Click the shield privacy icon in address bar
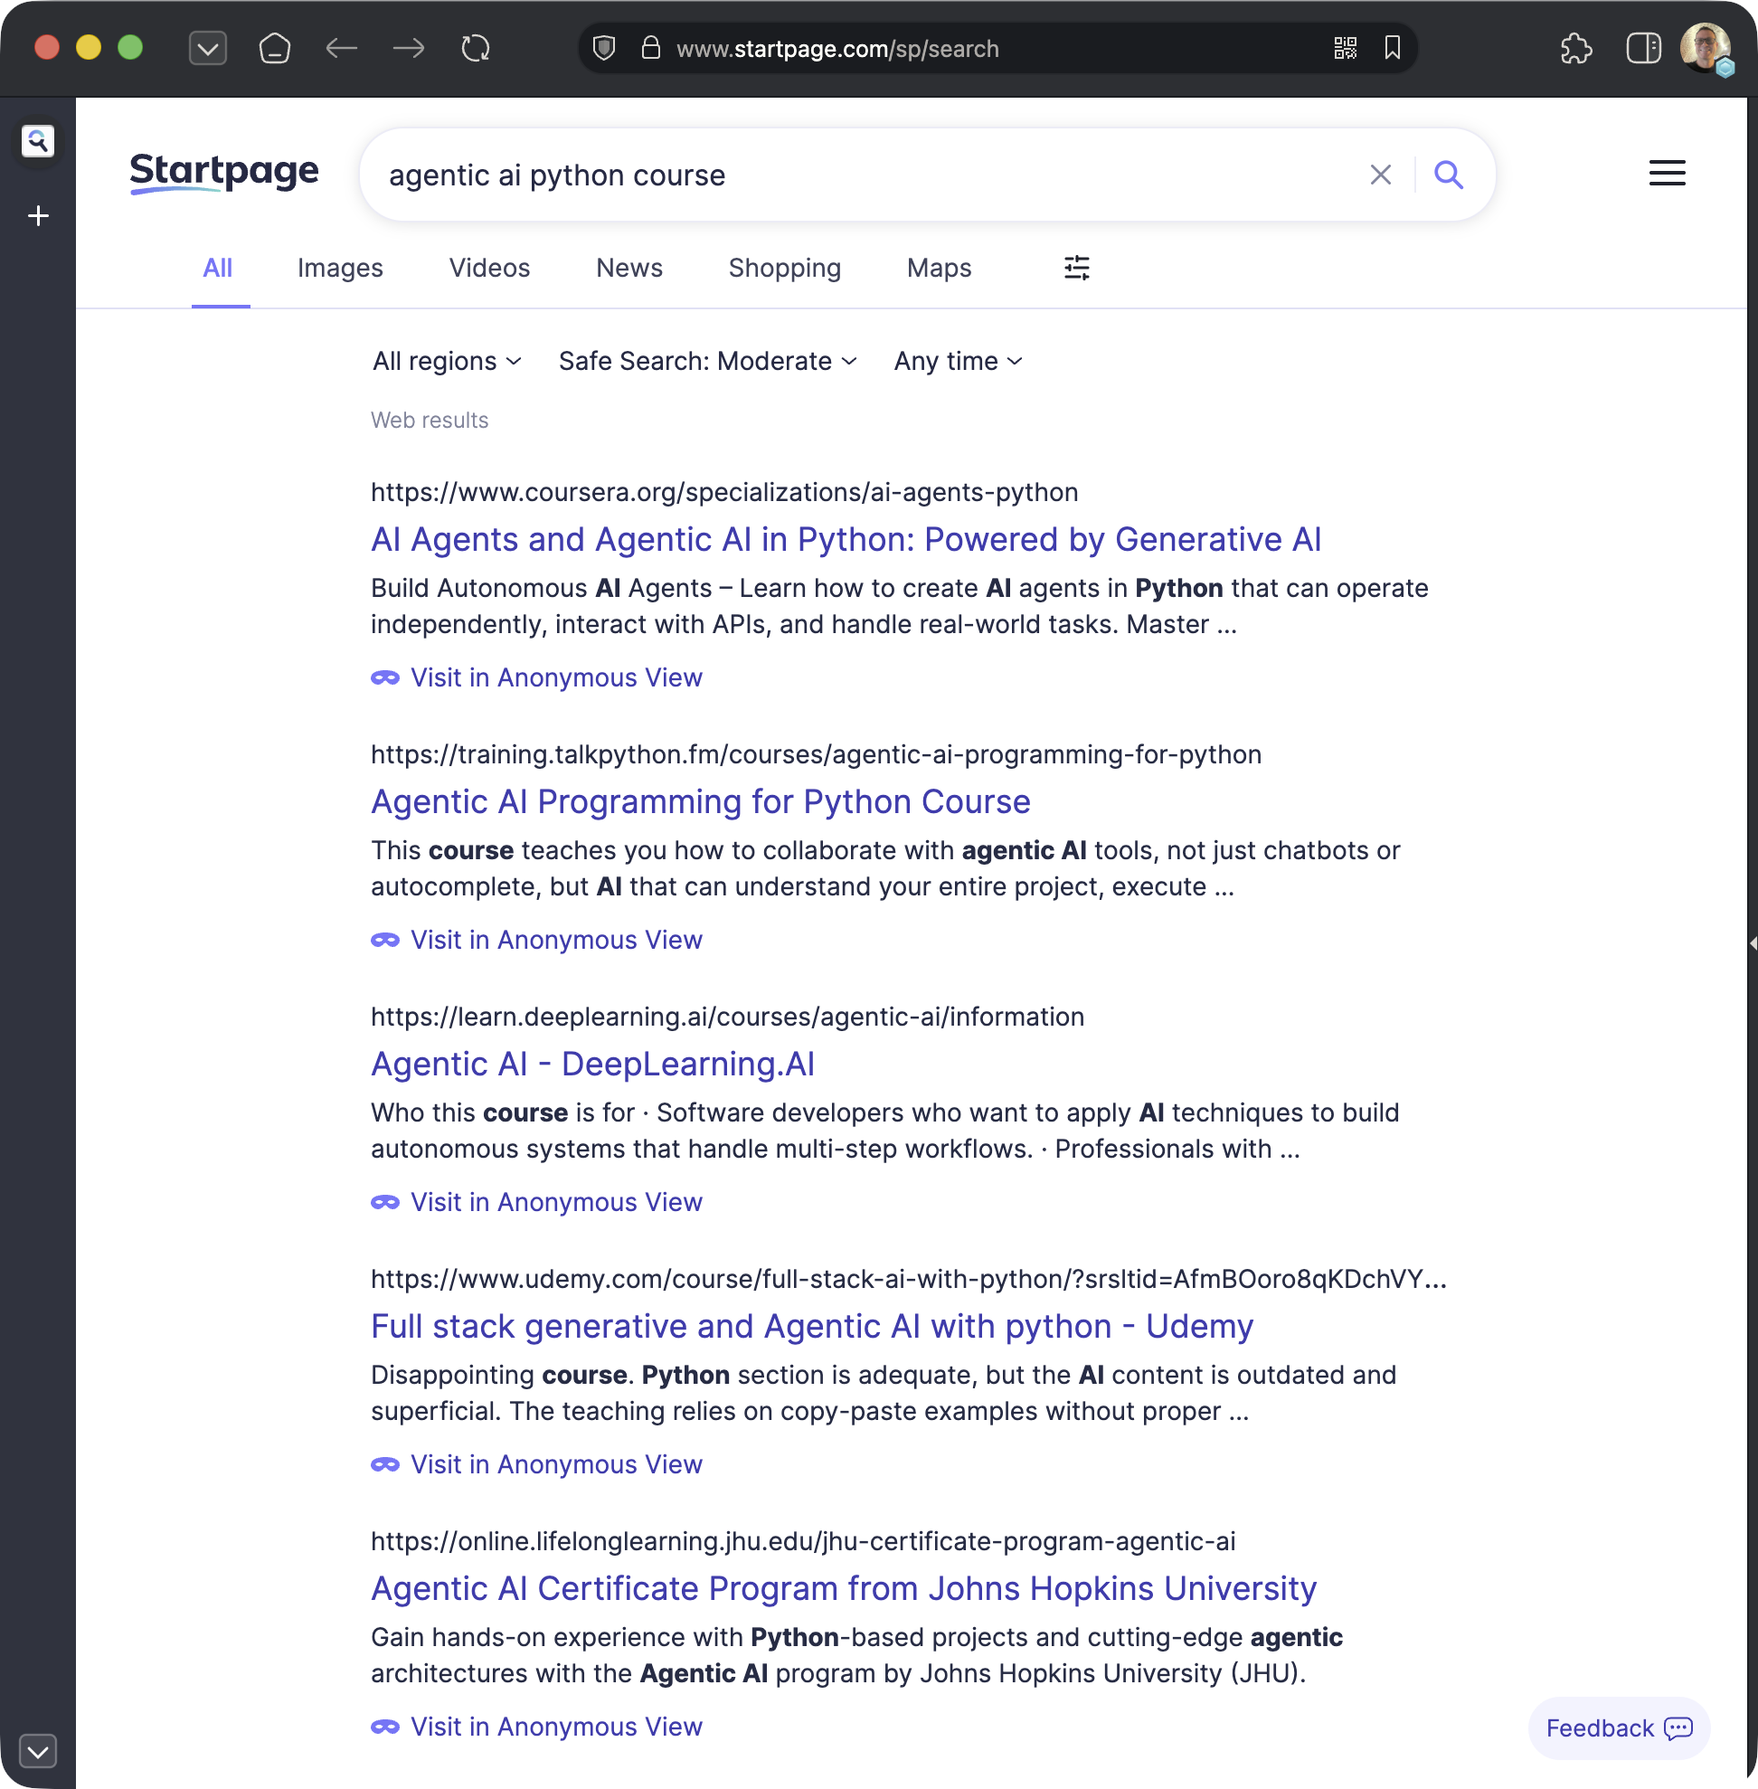The image size is (1758, 1789). click(604, 48)
